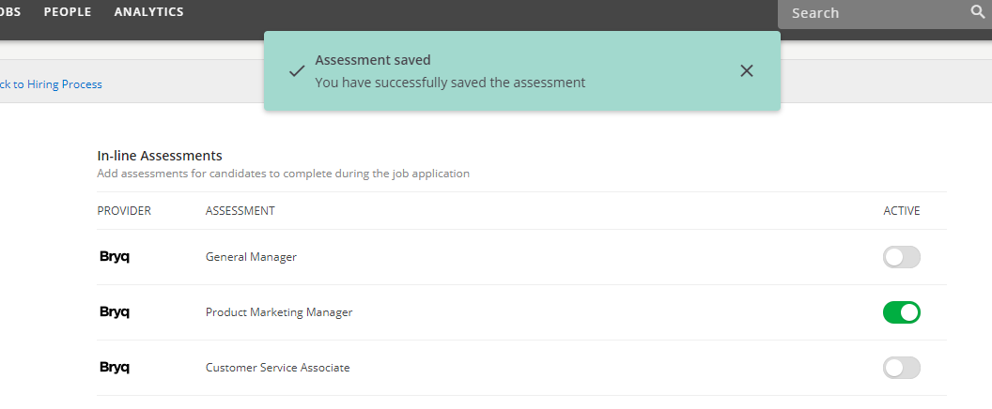
Task: Follow the Back to Hiring Process link
Action: (51, 84)
